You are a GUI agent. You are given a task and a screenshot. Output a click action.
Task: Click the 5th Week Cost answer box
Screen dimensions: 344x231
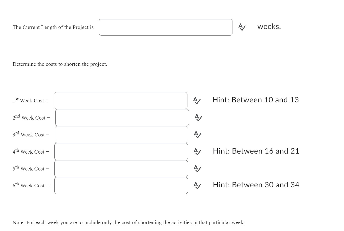point(121,168)
